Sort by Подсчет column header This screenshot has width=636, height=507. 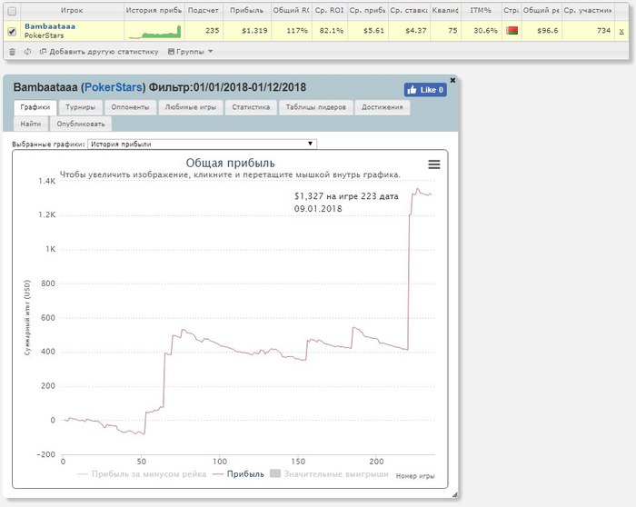coord(204,11)
